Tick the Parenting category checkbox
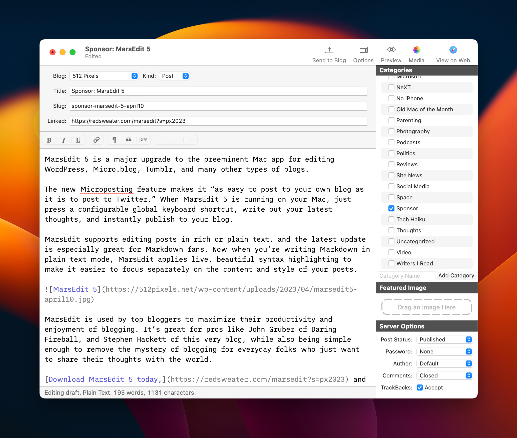The width and height of the screenshot is (517, 438). coord(391,120)
